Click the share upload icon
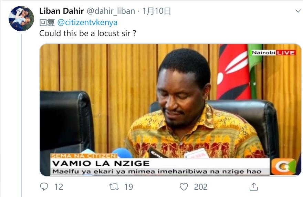Viewport: 303px width, 197px height. (x=253, y=187)
